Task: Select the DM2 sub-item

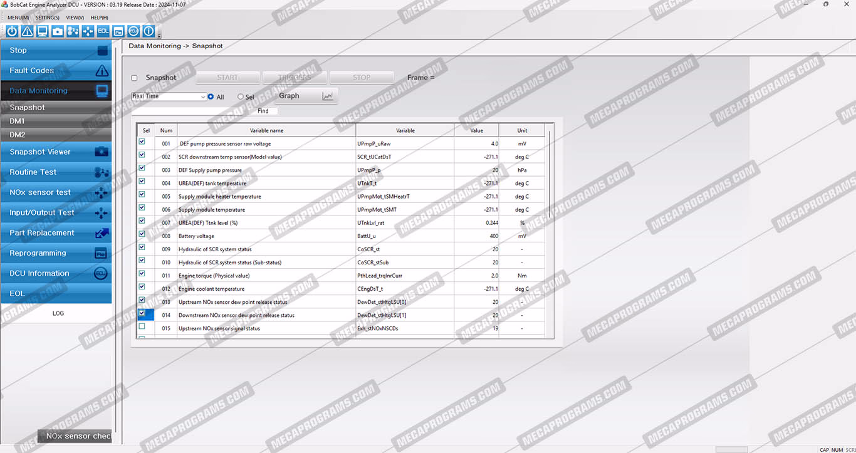Action: (56, 135)
